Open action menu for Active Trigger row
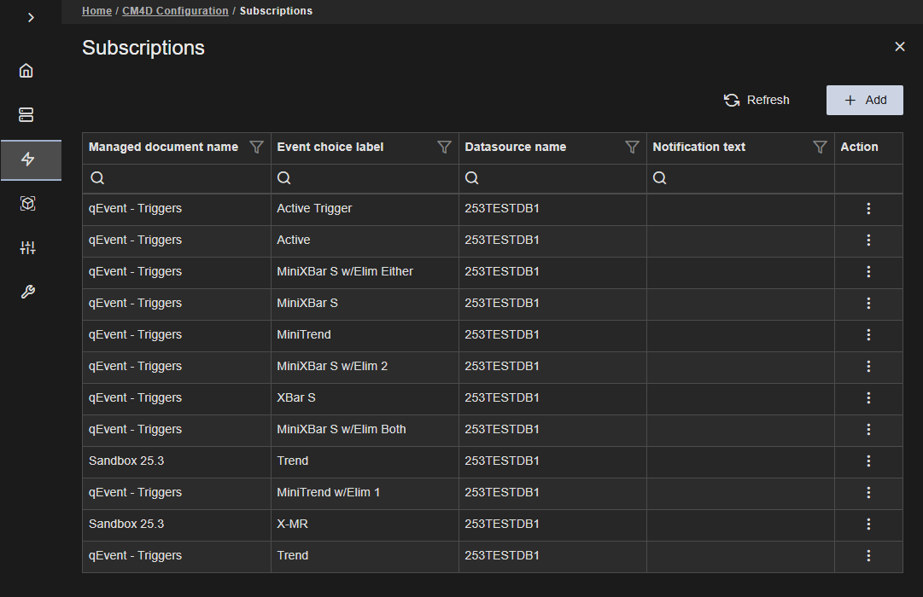This screenshot has height=597, width=923. [868, 209]
